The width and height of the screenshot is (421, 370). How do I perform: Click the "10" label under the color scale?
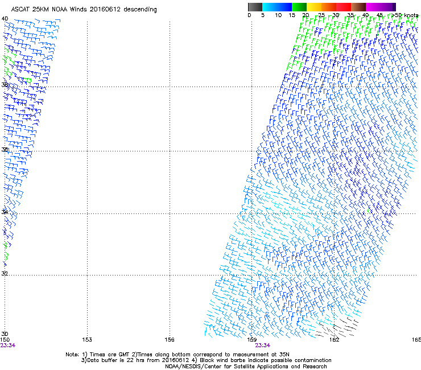(278, 15)
